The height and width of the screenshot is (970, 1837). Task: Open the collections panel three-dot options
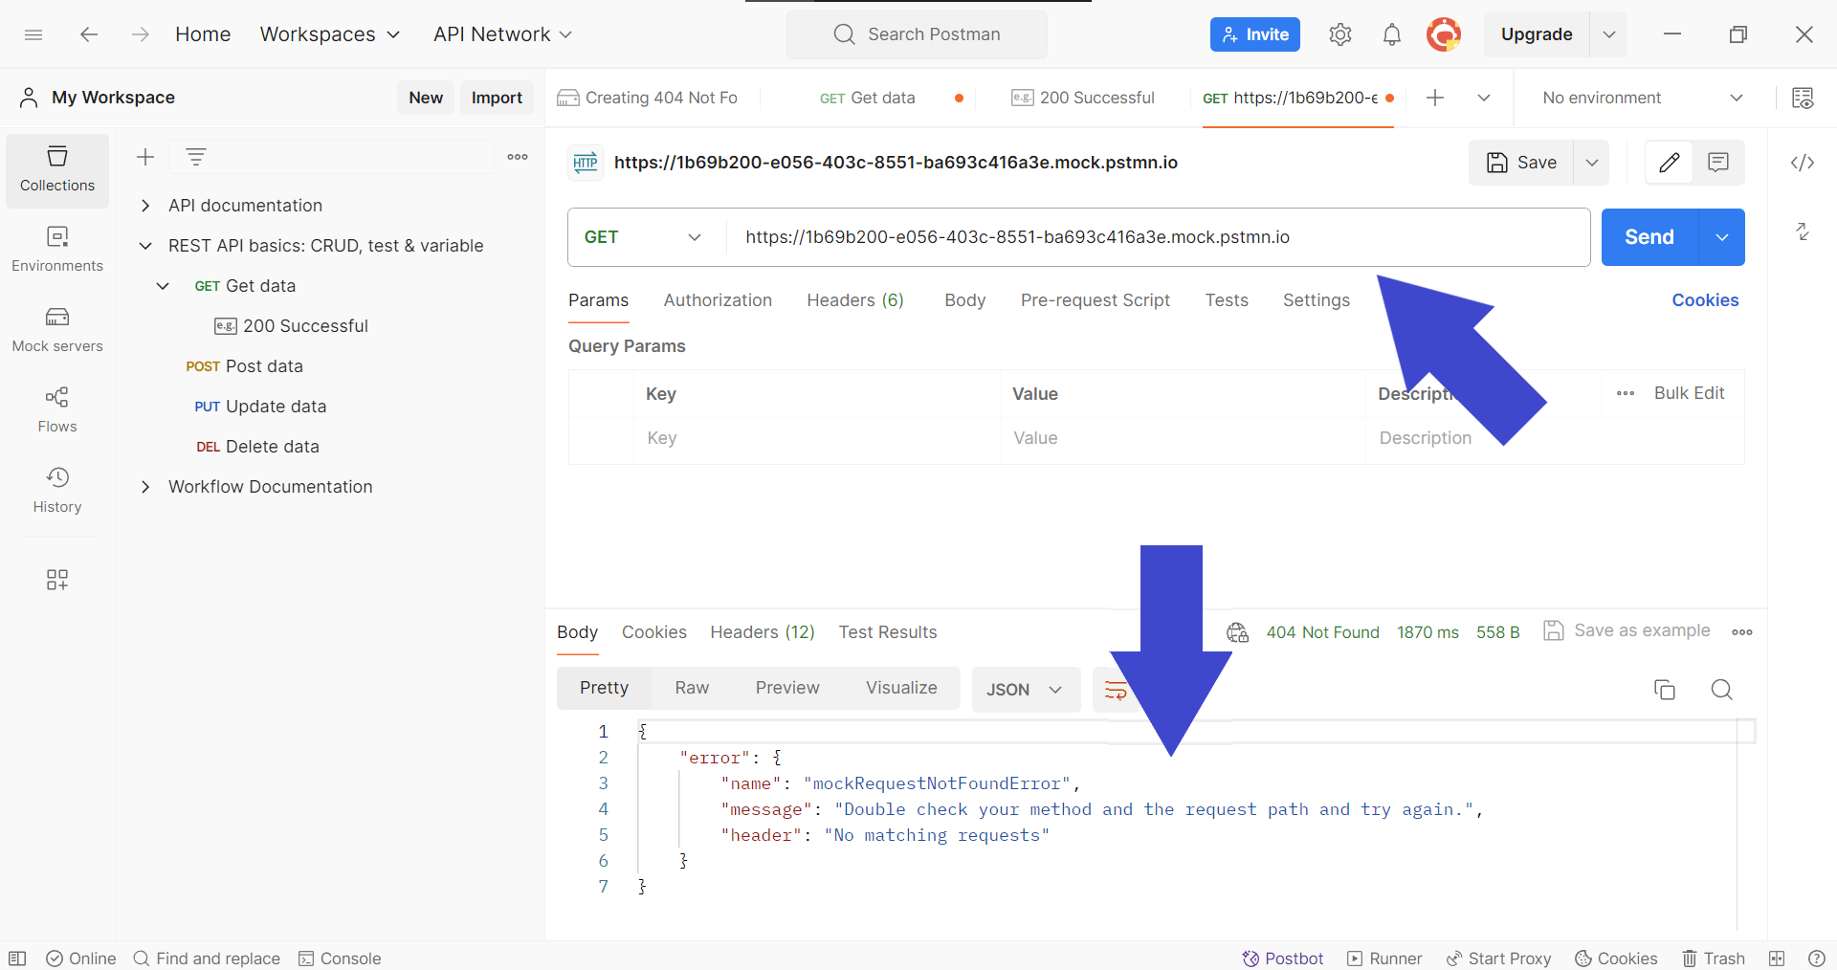pyautogui.click(x=518, y=157)
